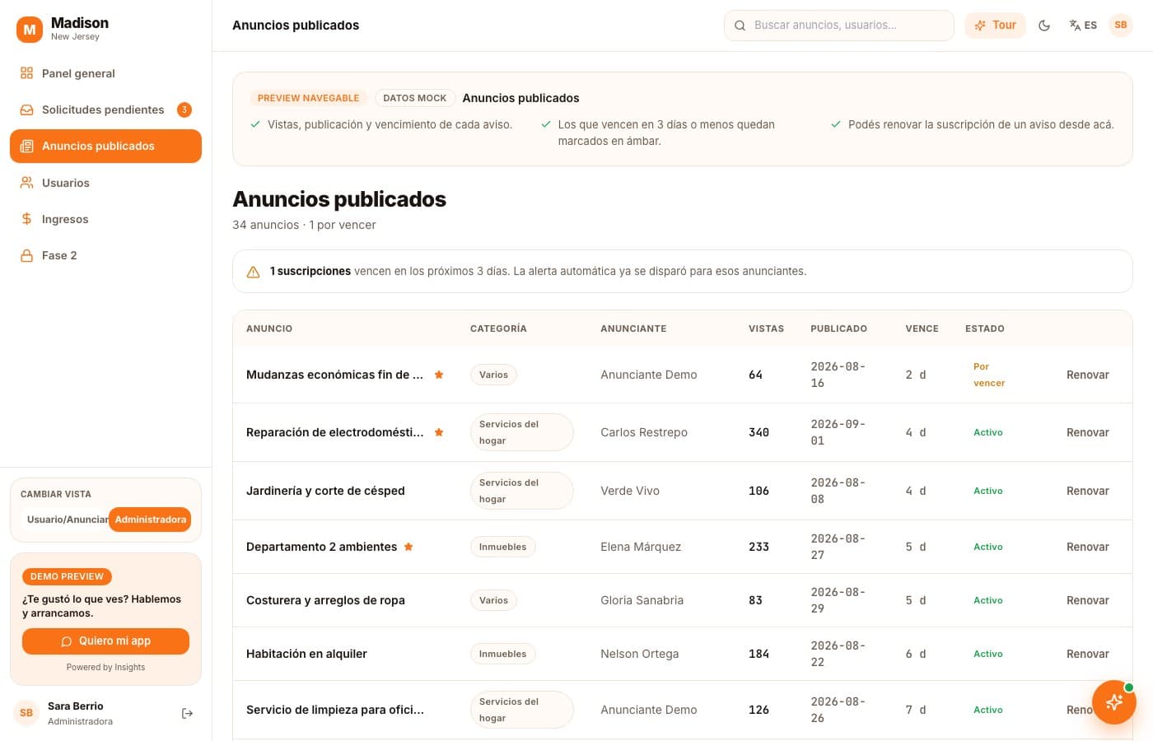
Task: Click the Vistas column header
Action: [766, 329]
